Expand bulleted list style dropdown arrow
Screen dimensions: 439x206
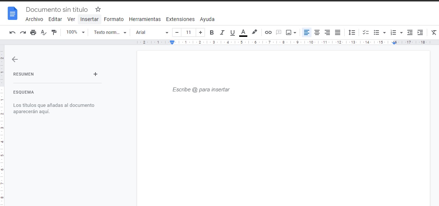(x=384, y=33)
